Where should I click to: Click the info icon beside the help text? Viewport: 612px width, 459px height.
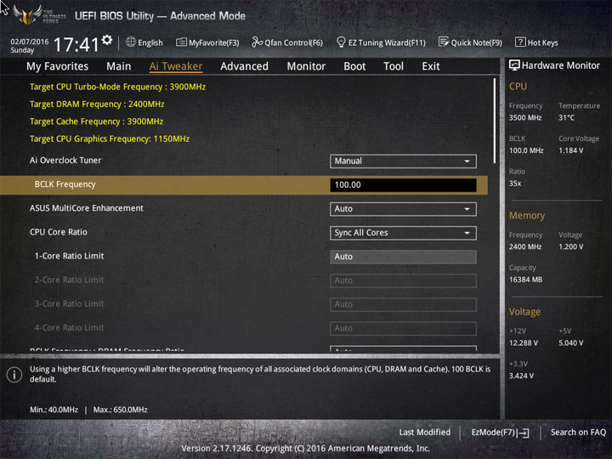(x=14, y=375)
